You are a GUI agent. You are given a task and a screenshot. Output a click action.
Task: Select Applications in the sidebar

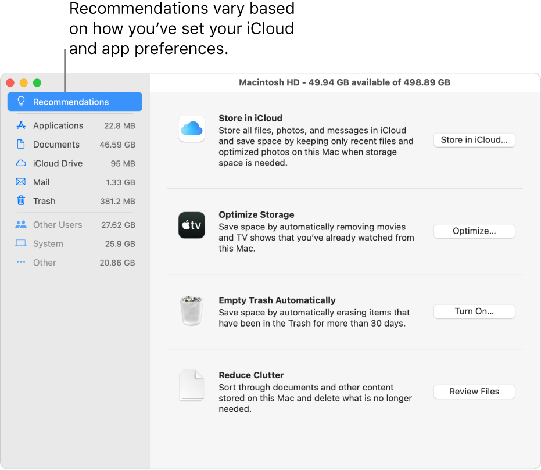coord(75,125)
